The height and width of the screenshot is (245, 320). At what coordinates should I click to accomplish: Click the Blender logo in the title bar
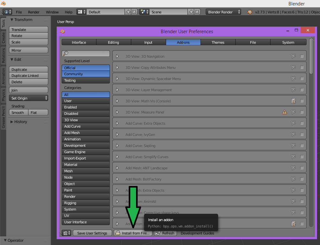point(3,3)
